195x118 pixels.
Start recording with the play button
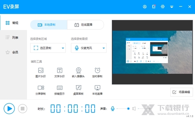click(9, 109)
